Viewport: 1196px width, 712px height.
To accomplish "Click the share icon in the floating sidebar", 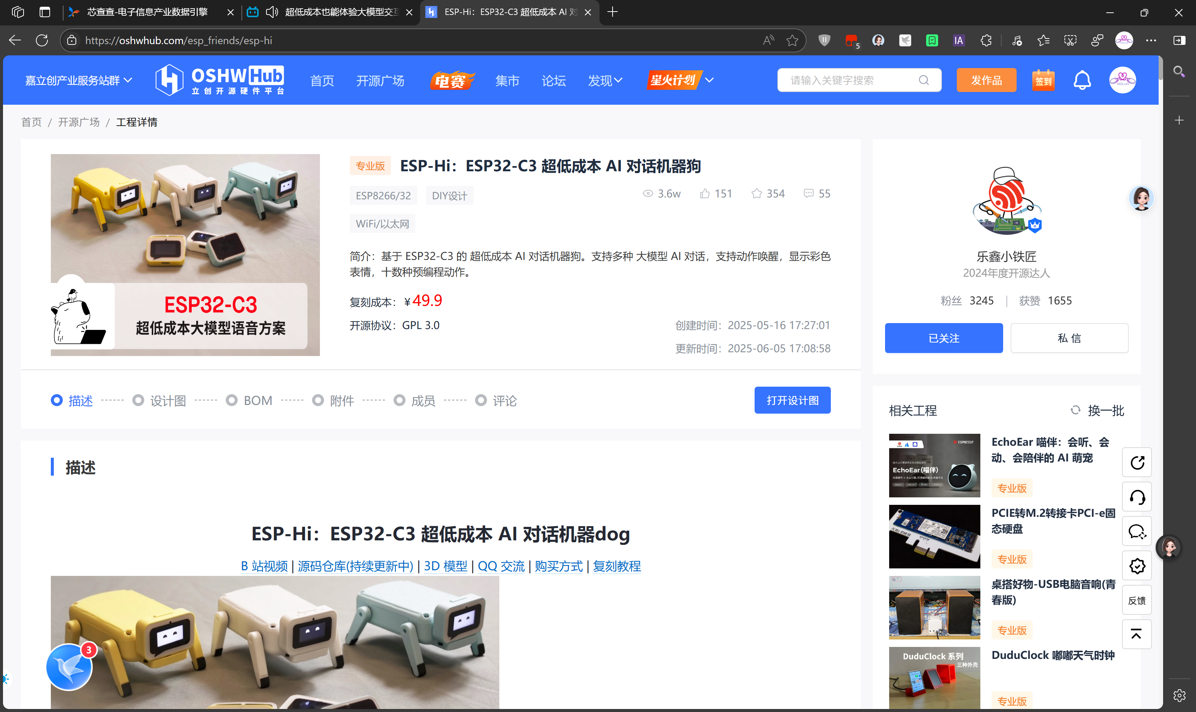I will click(x=1137, y=462).
